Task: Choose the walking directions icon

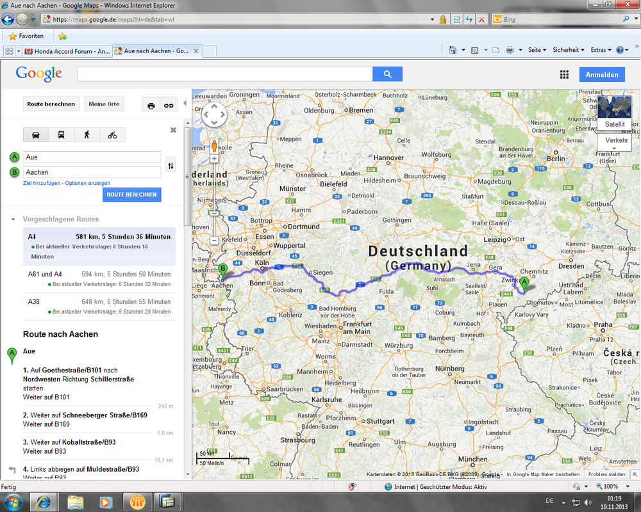Action: pyautogui.click(x=87, y=135)
